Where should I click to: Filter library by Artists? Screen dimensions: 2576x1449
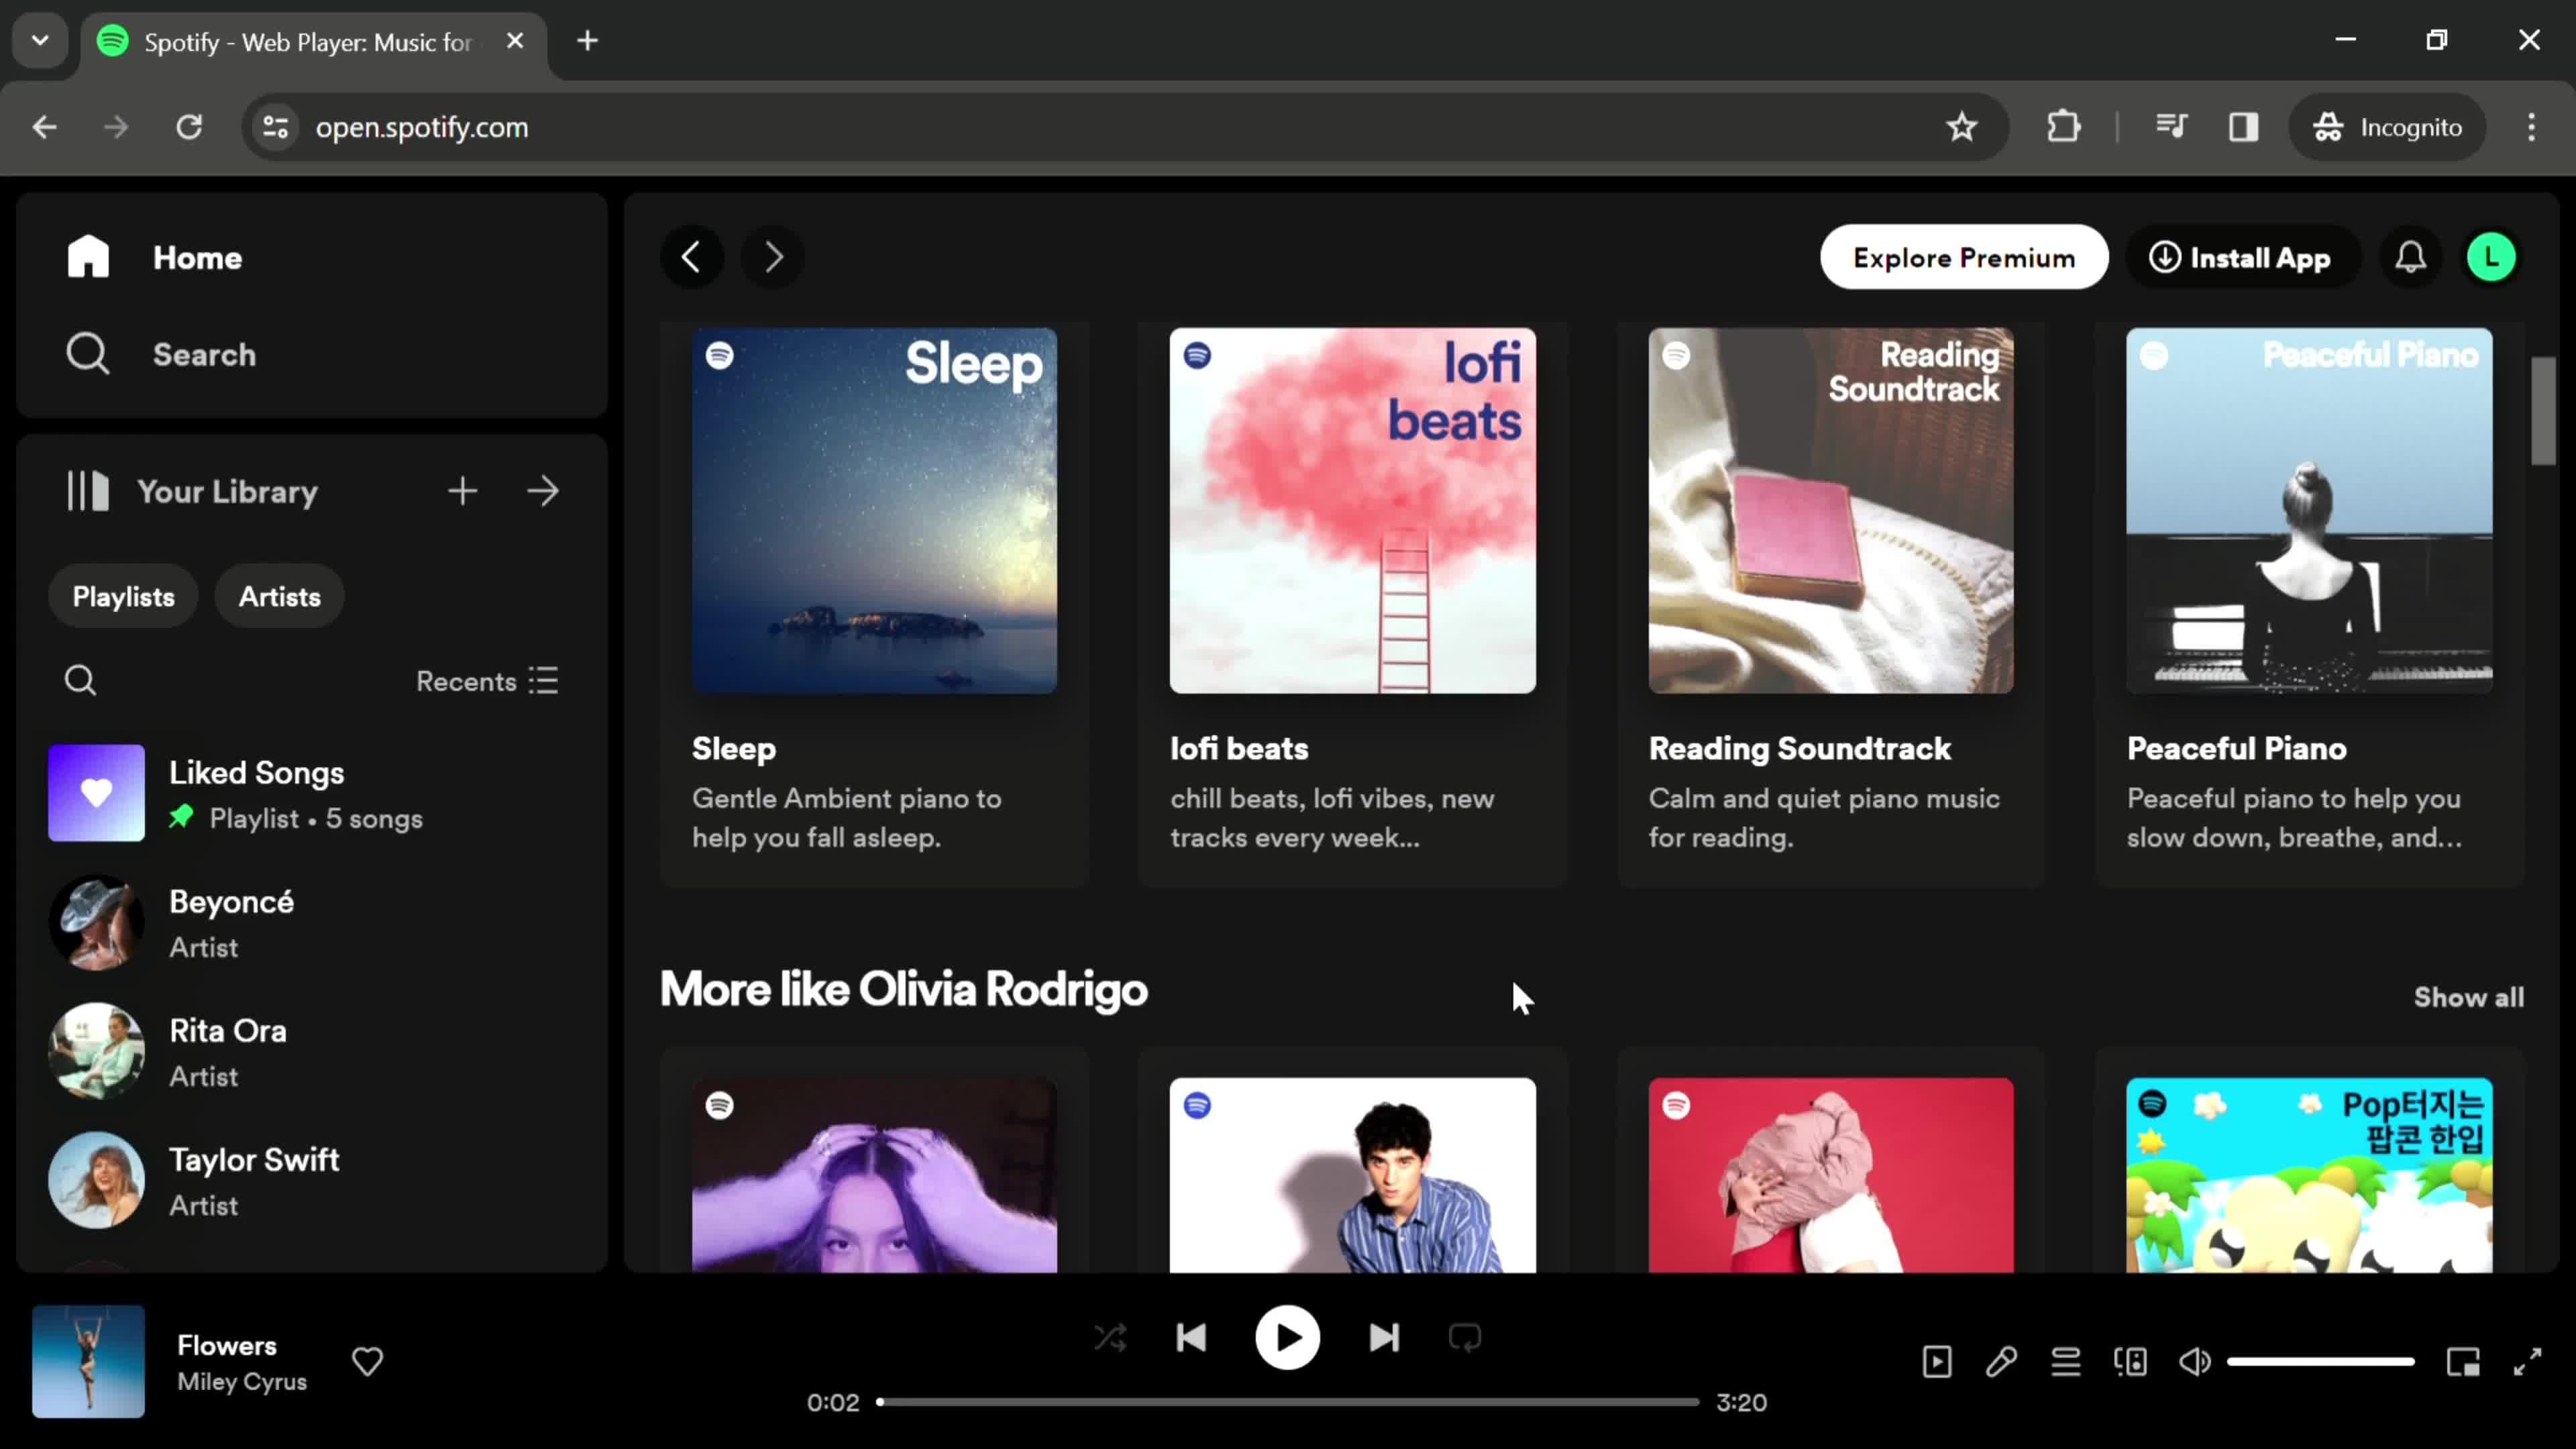click(279, 597)
